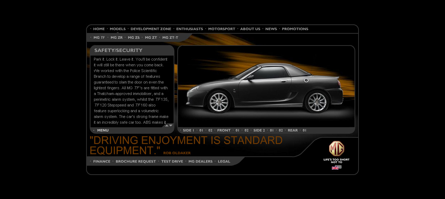Viewport: 445px width, 199px height.
Task: Open the LEGAL page
Action: pos(224,162)
